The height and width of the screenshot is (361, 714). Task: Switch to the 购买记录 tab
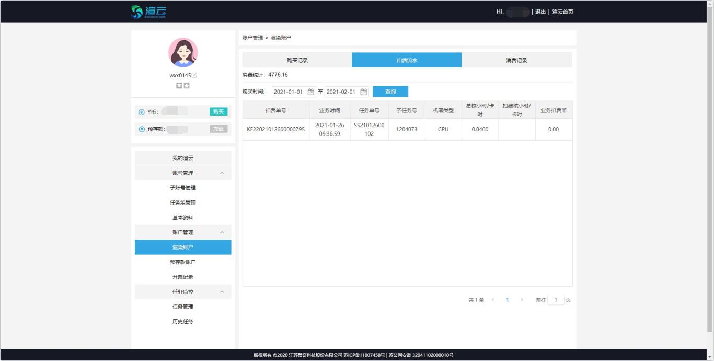click(x=297, y=60)
